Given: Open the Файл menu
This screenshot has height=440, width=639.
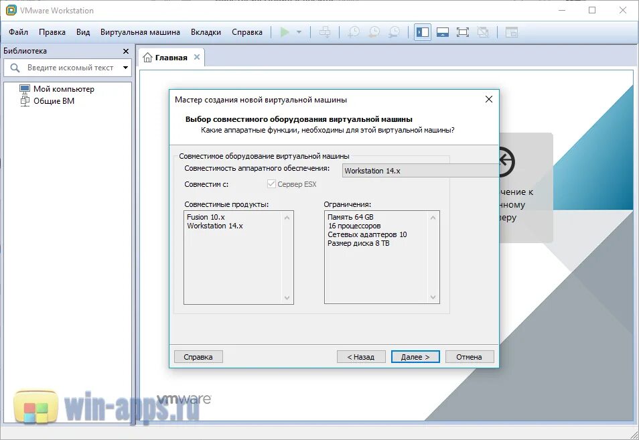Looking at the screenshot, I should [18, 32].
